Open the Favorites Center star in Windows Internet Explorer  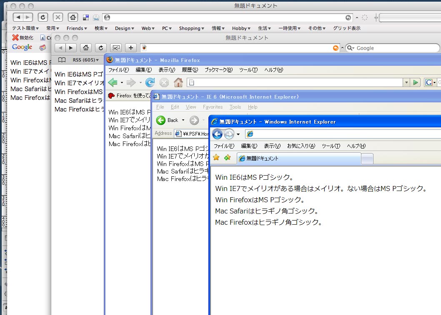(216, 157)
